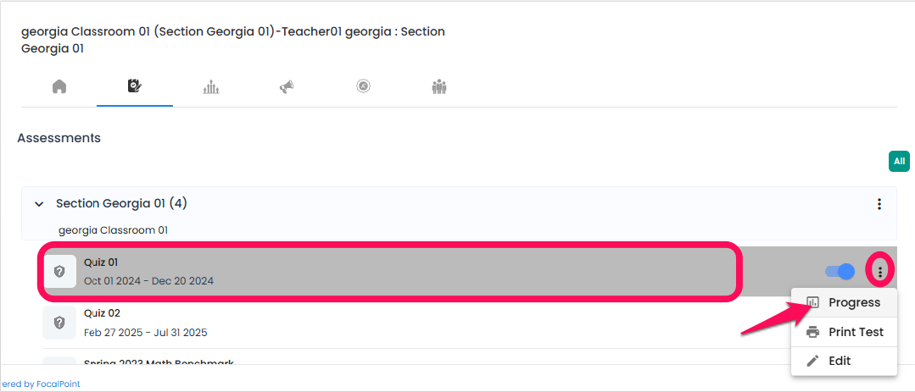Open the FocalPoint footer link
The image size is (915, 392).
40,384
